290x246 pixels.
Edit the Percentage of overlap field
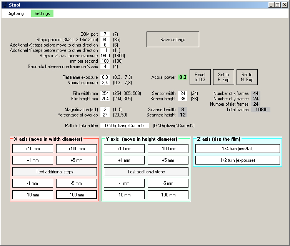click(105, 115)
